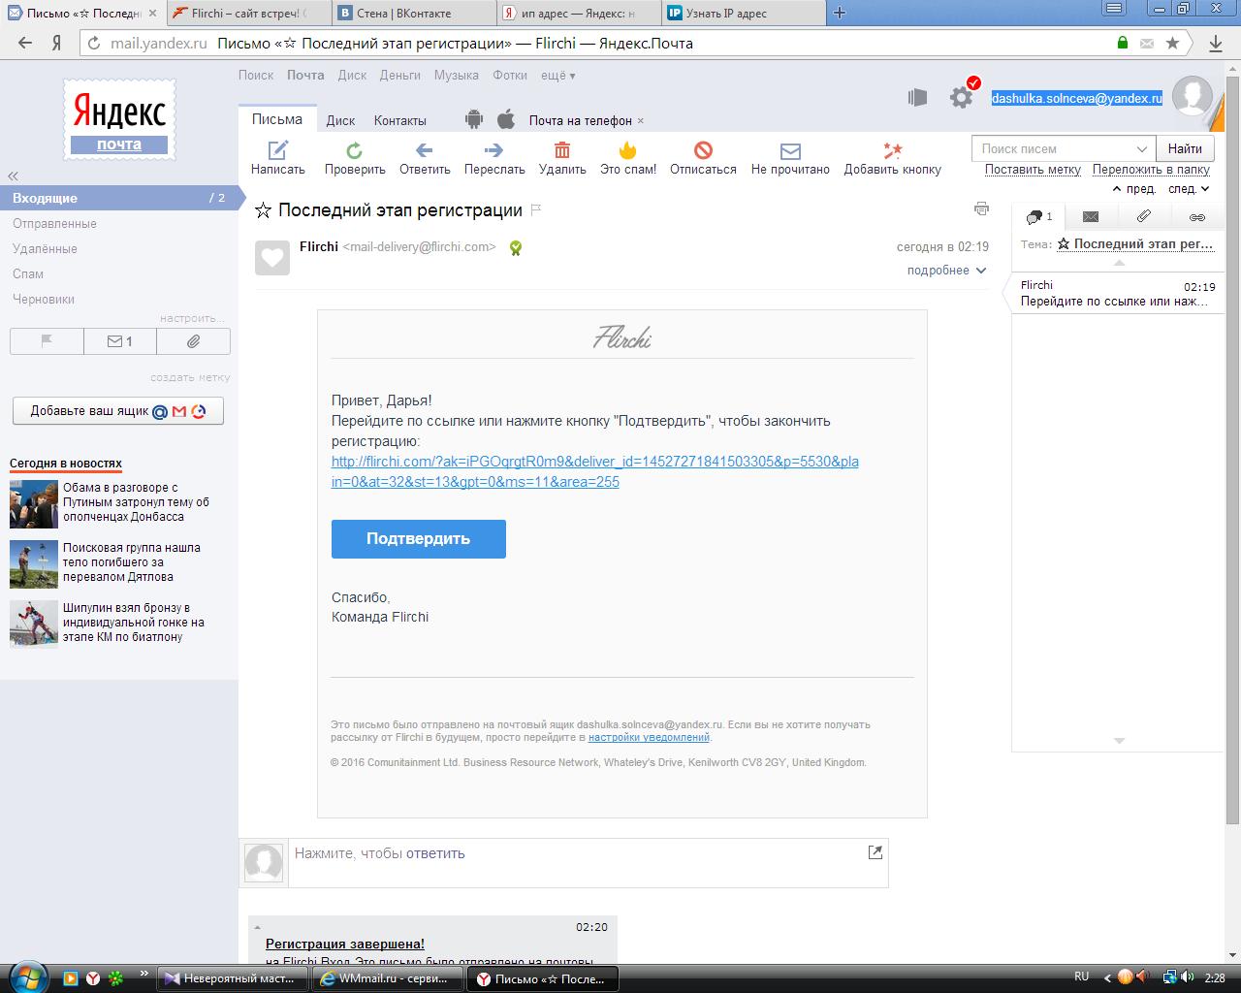Filter flagged letters in sidebar

(47, 341)
